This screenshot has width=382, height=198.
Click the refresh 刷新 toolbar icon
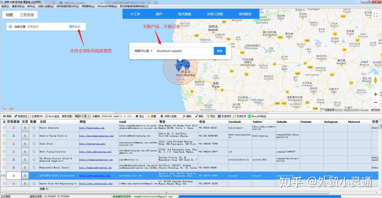coord(5,116)
